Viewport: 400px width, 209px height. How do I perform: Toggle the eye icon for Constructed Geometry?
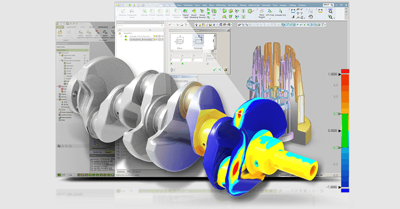85,61
